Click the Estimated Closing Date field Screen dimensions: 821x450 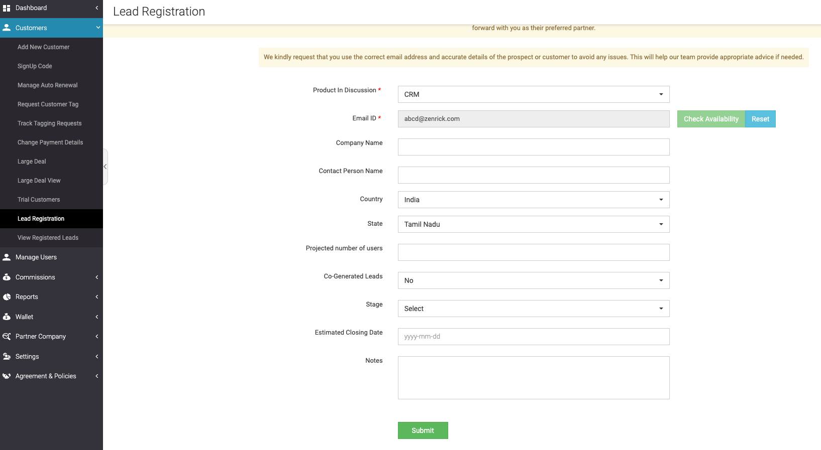(x=533, y=337)
